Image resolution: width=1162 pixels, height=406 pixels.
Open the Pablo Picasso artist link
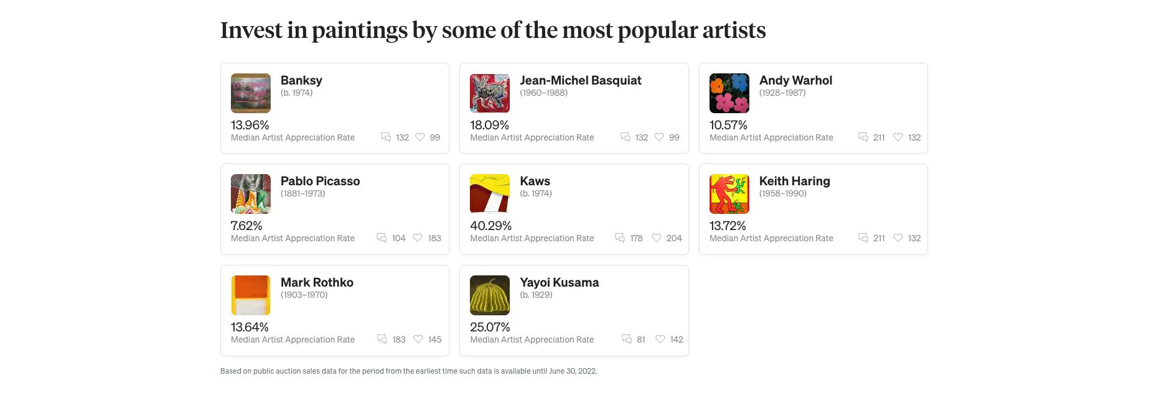click(320, 181)
